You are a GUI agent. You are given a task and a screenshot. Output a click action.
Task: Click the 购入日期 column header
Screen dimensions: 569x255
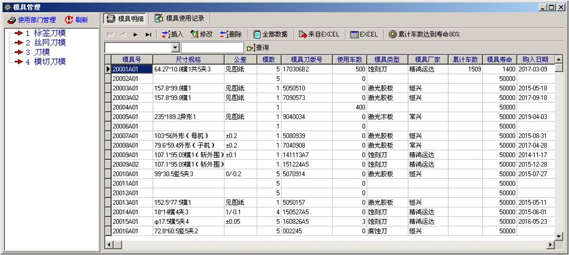click(x=536, y=59)
